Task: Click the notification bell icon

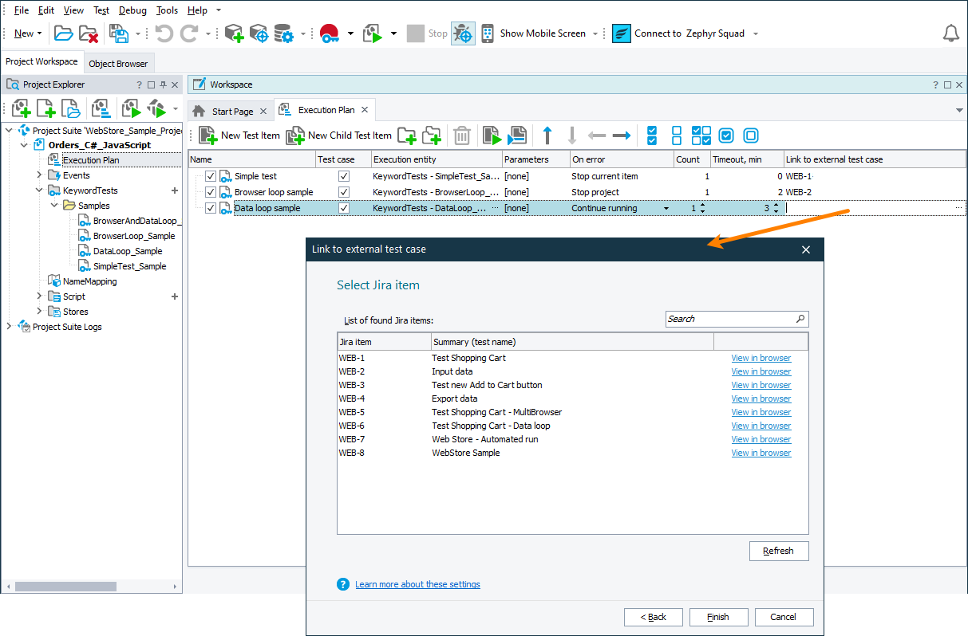Action: 950,33
